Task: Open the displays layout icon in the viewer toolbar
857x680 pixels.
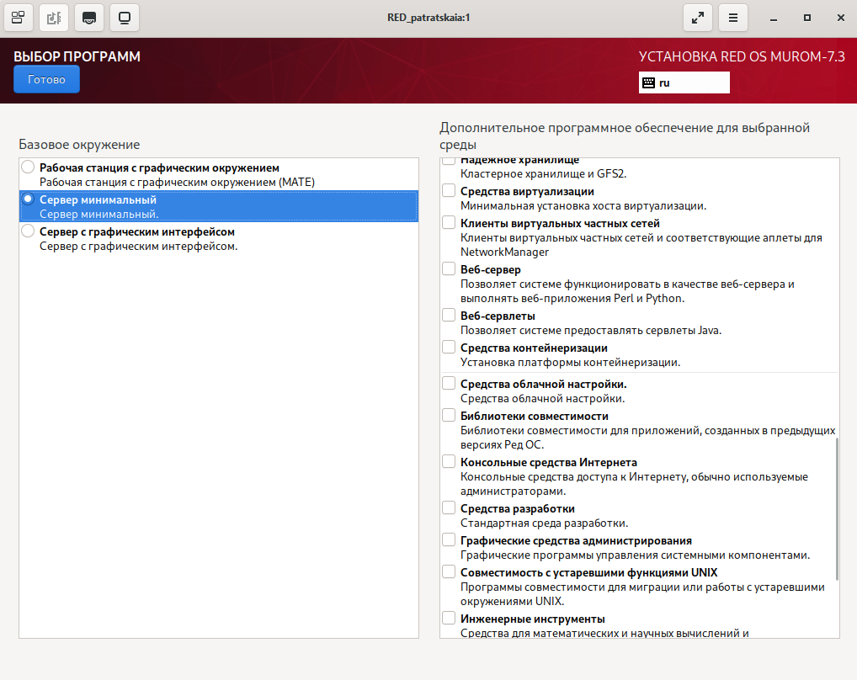Action: [x=18, y=18]
